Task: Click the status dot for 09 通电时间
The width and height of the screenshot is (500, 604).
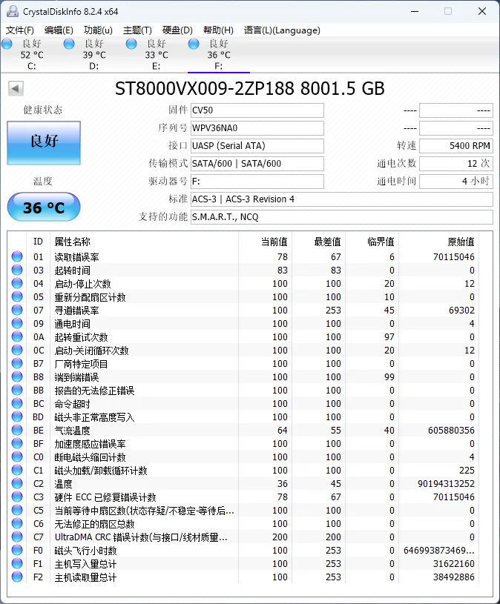Action: [x=17, y=324]
